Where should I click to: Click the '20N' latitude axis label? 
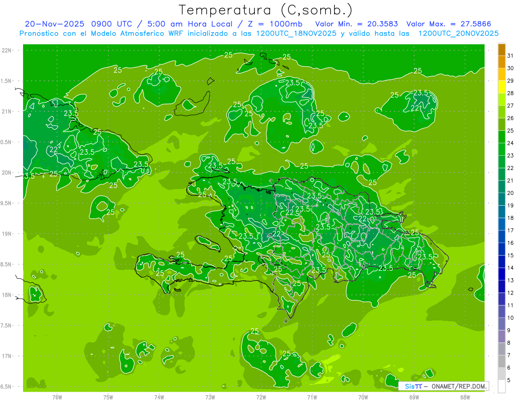click(7, 173)
